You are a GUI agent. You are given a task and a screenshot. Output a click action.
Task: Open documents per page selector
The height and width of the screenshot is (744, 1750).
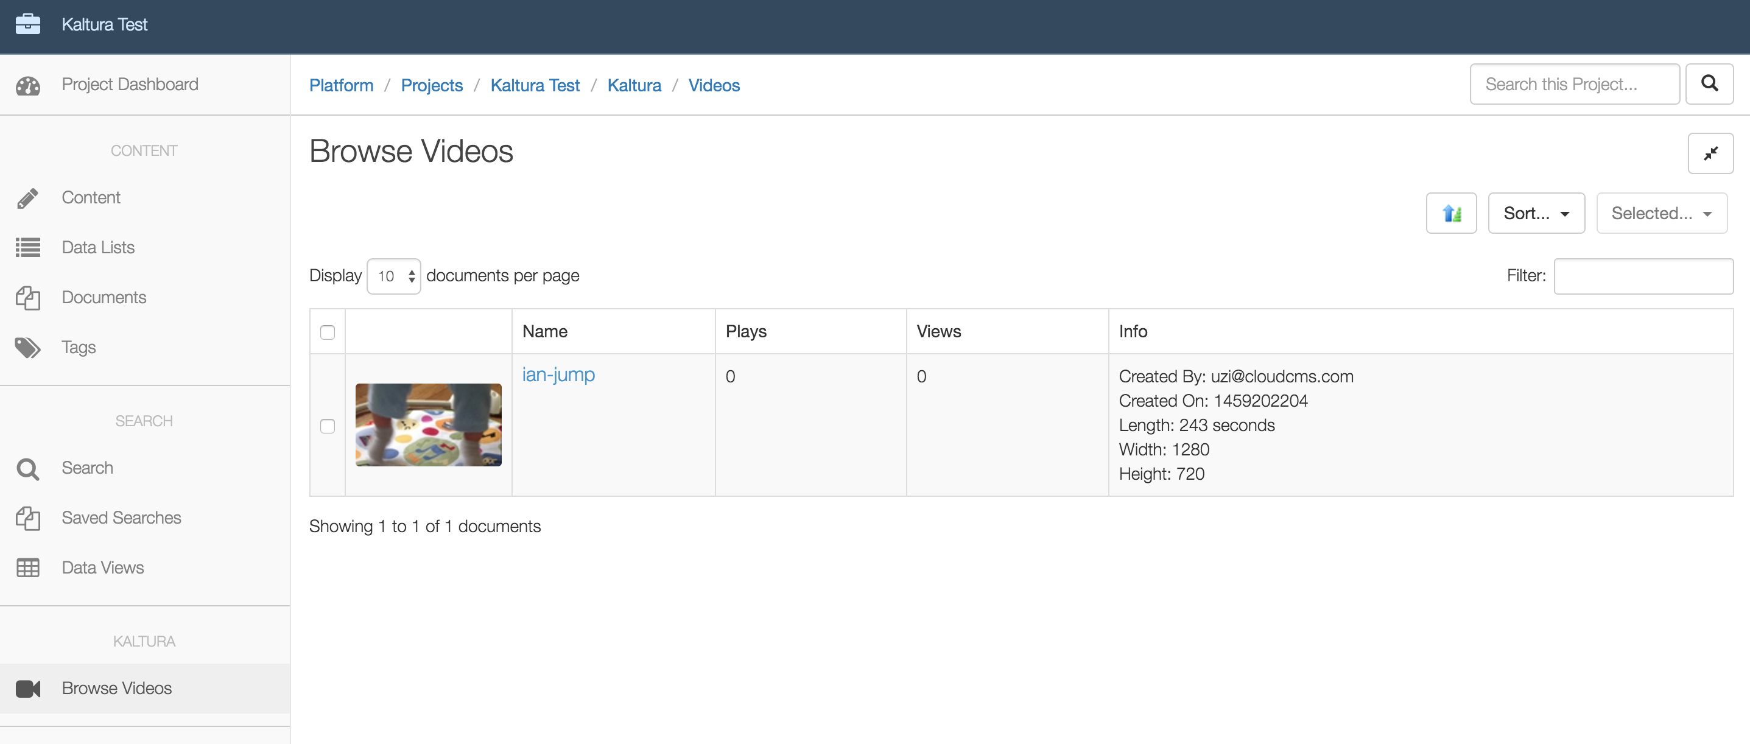pyautogui.click(x=393, y=276)
